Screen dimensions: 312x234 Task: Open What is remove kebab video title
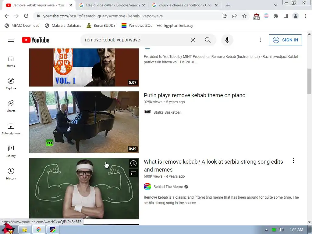(213, 165)
